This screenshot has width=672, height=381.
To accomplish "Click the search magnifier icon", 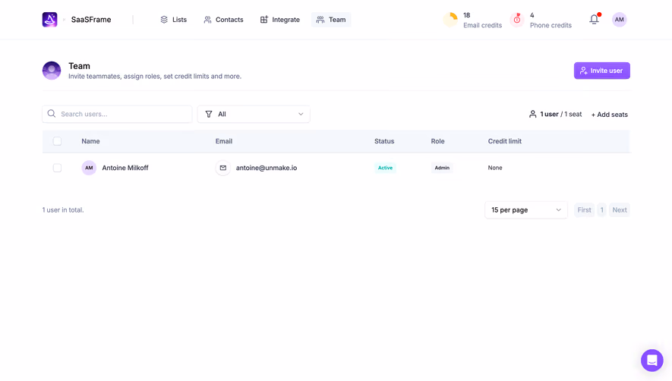I will tap(52, 114).
